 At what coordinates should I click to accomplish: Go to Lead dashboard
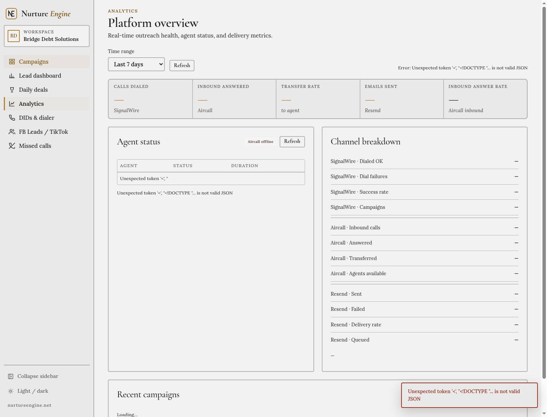click(x=47, y=76)
